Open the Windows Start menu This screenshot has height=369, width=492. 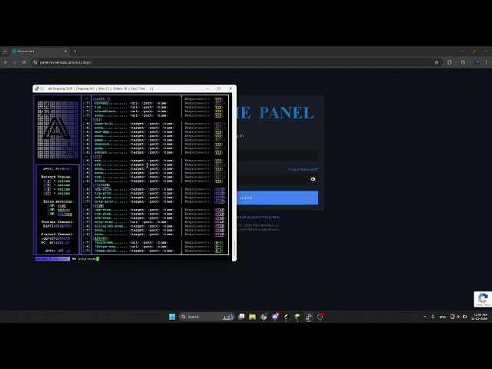point(172,317)
